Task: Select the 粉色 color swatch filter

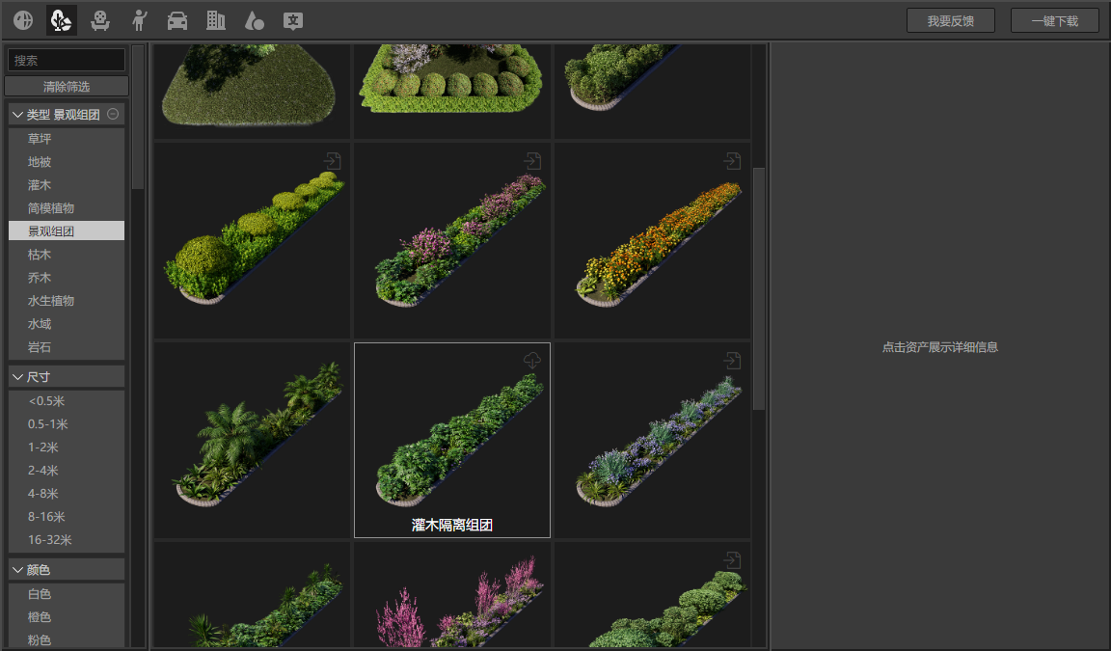Action: point(40,639)
